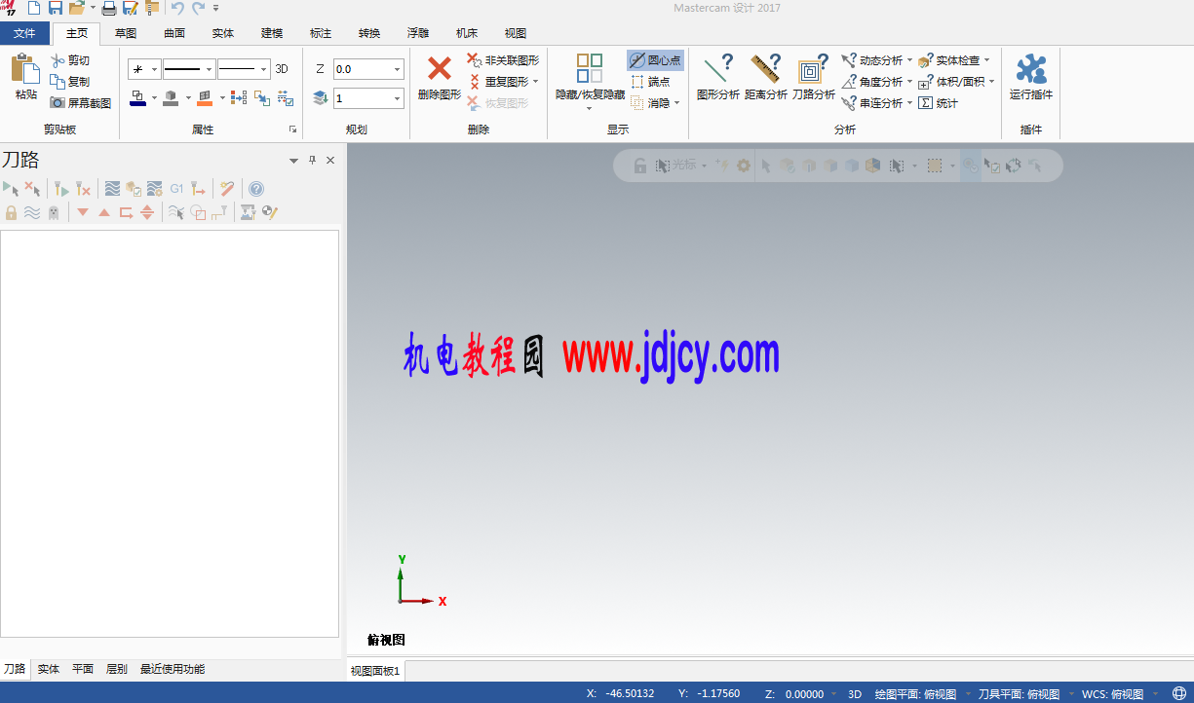Expand the 实体检查 dropdown
1194x703 pixels.
tap(986, 60)
